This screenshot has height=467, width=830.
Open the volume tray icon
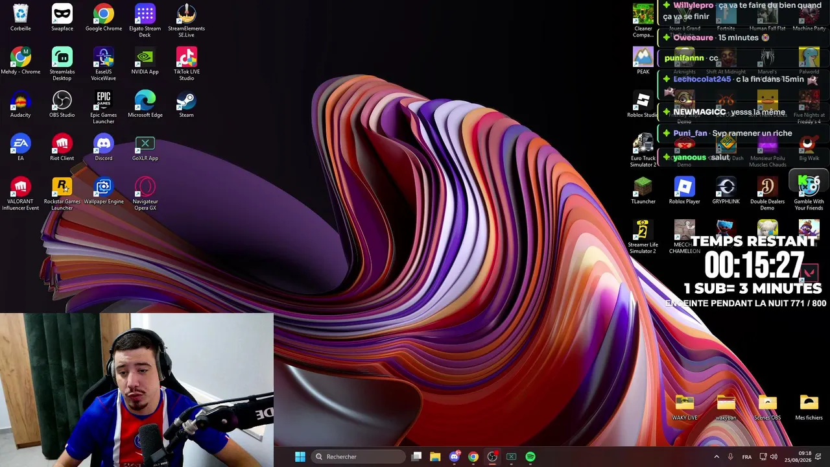[774, 457]
